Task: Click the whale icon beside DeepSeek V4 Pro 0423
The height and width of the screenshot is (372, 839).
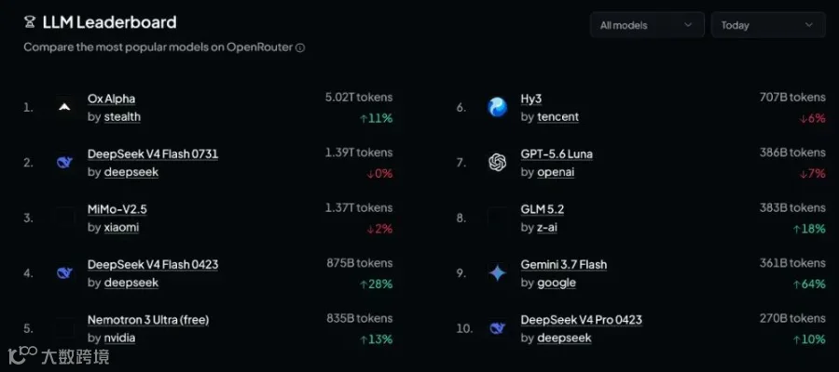Action: [x=497, y=328]
